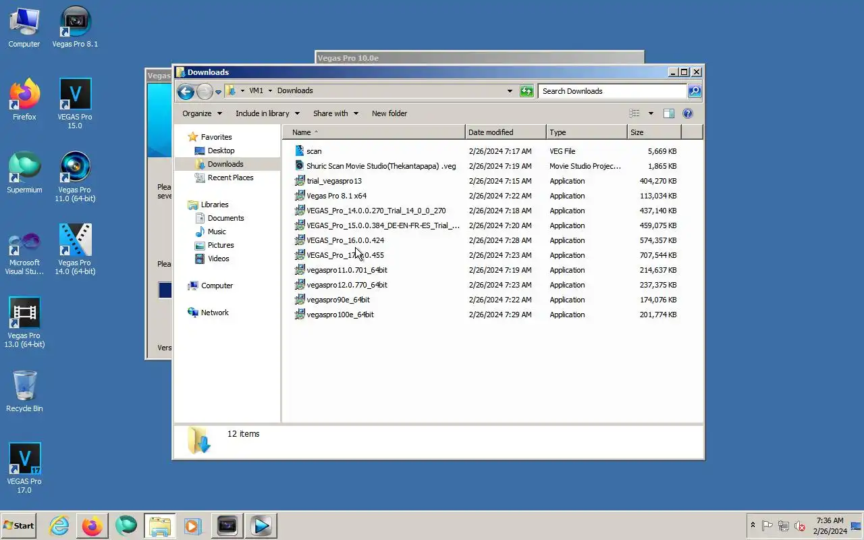Select Pictures library in the navigation pane

point(221,245)
